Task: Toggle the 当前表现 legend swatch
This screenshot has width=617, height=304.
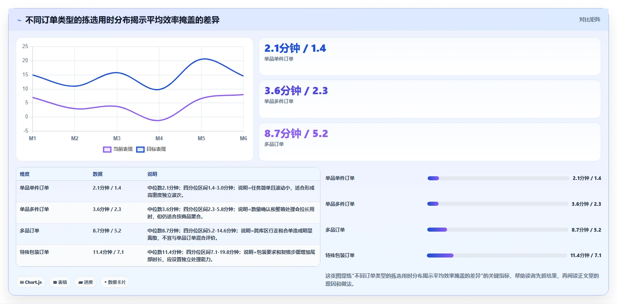Action: [x=107, y=149]
